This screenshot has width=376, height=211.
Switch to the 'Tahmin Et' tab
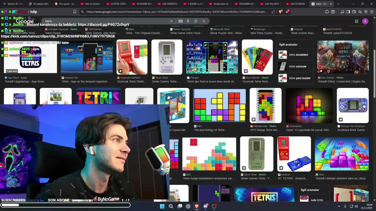pos(13,4)
